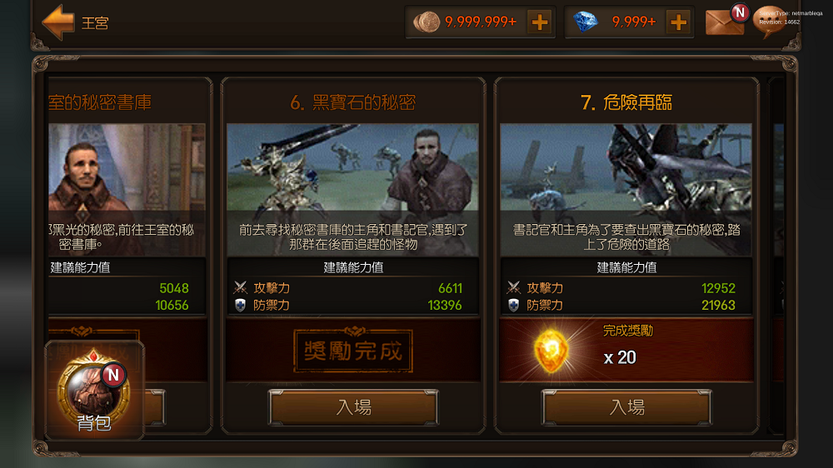Open the mail envelope icon
Image resolution: width=833 pixels, height=468 pixels.
pyautogui.click(x=725, y=22)
